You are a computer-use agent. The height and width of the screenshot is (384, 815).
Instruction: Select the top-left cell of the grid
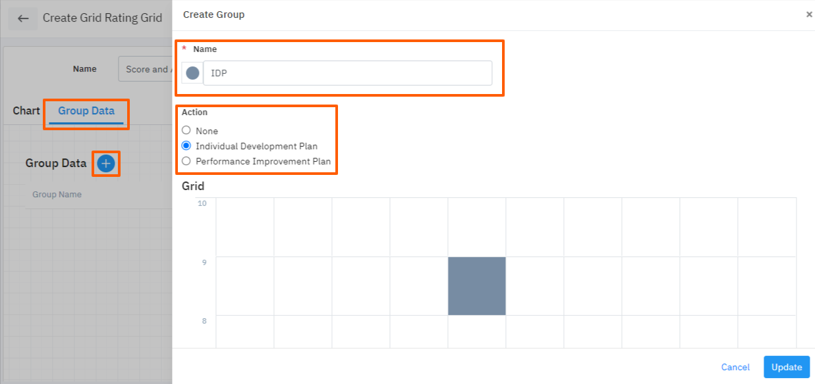(x=245, y=227)
